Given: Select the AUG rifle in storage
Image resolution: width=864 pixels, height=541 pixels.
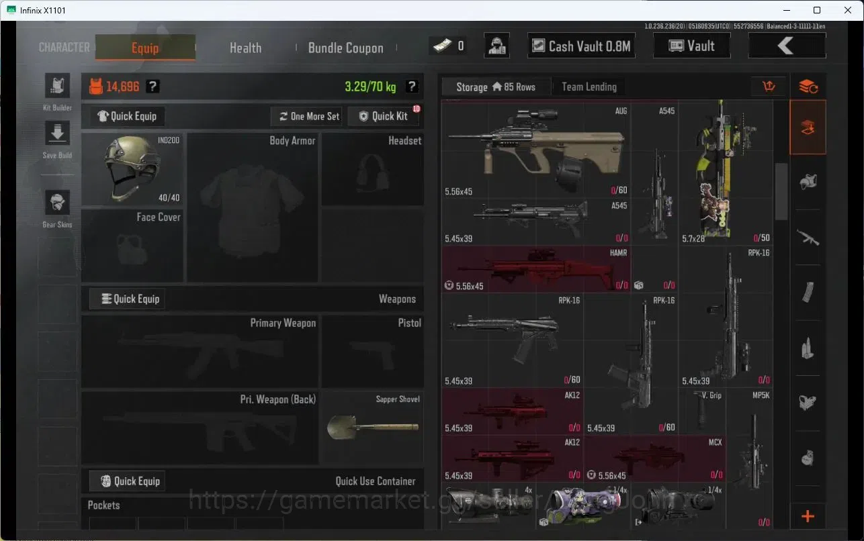Looking at the screenshot, I should tap(536, 150).
